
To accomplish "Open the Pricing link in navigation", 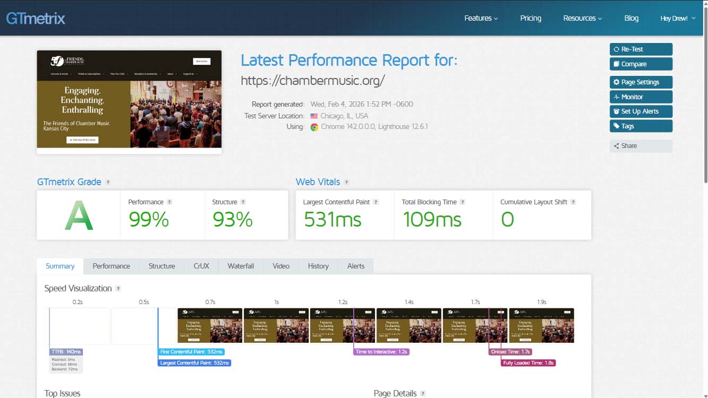I will 531,18.
